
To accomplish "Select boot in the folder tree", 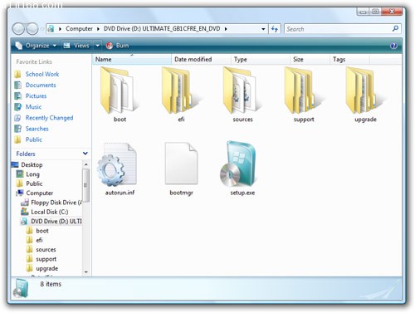I will coord(42,231).
